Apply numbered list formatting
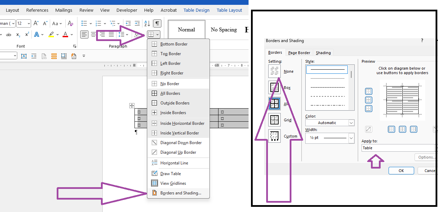 (98, 23)
